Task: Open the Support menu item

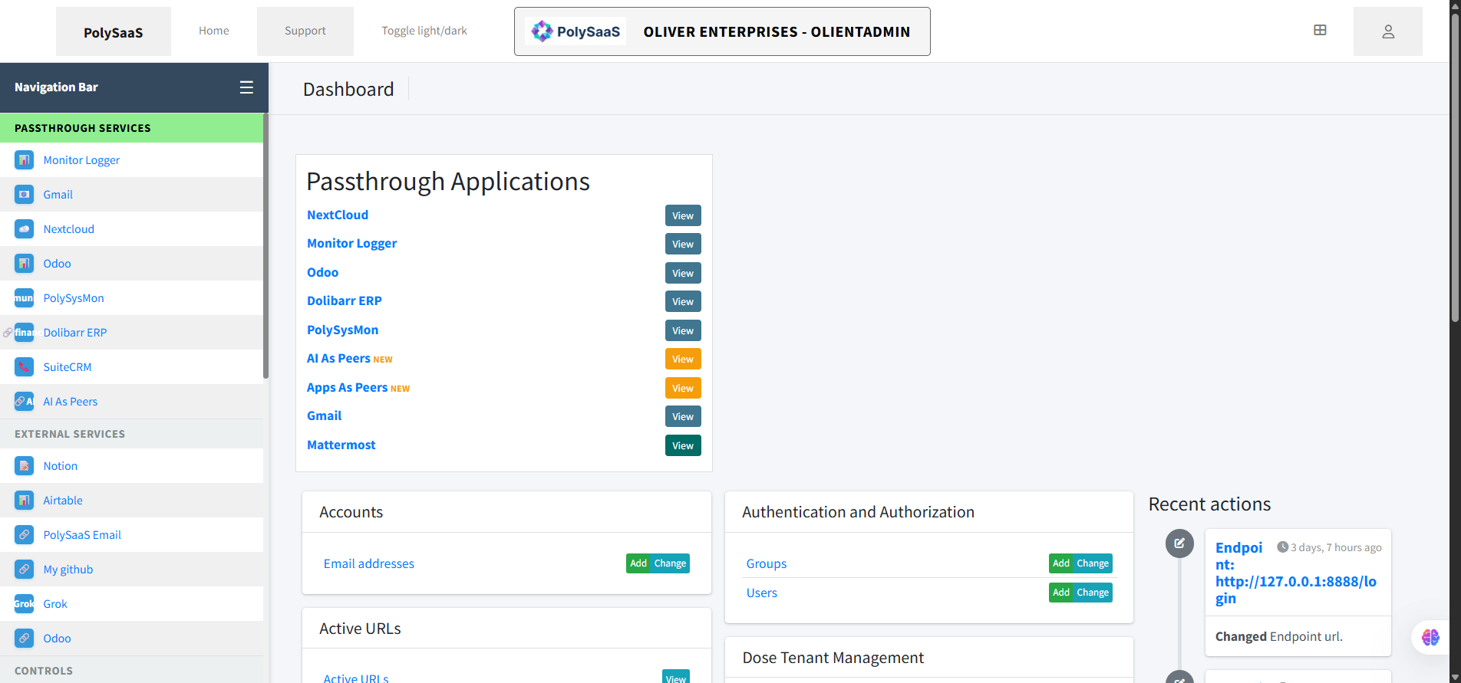Action: point(305,31)
